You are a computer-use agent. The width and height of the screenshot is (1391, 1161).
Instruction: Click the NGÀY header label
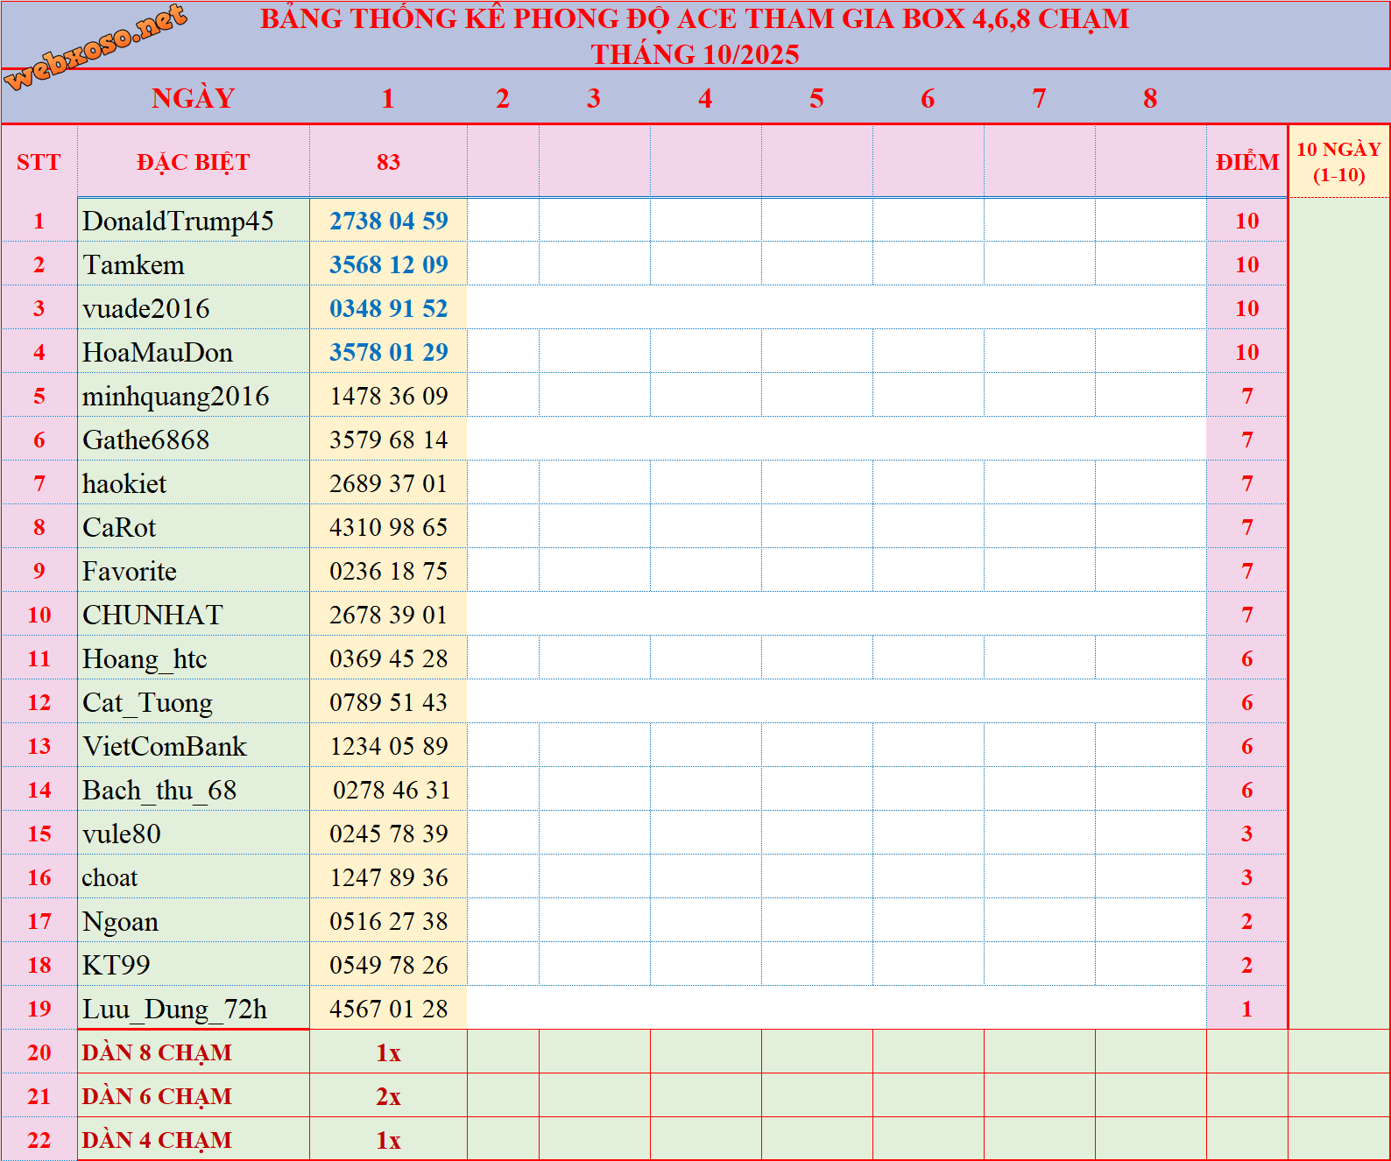pos(193,98)
